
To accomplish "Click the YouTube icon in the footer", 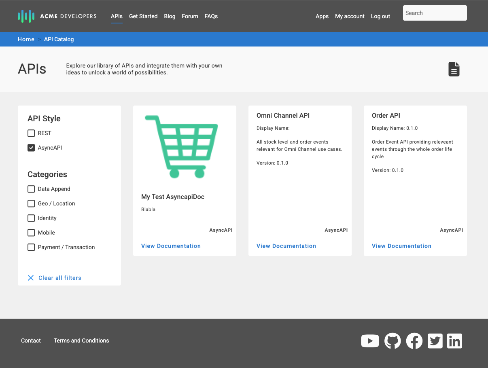I will (x=370, y=341).
